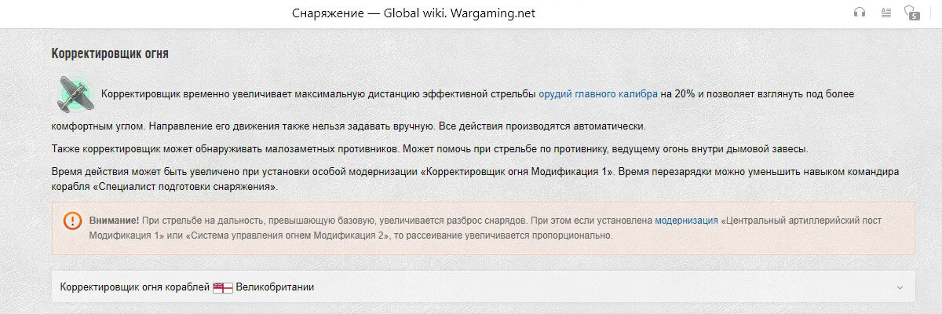Click the word Великобритании in the collapsed row
Image resolution: width=942 pixels, height=314 pixels.
[275, 287]
